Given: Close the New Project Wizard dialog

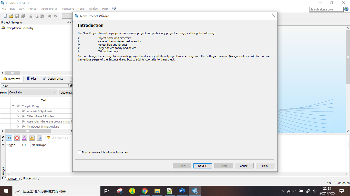Looking at the screenshot, I should (x=273, y=16).
